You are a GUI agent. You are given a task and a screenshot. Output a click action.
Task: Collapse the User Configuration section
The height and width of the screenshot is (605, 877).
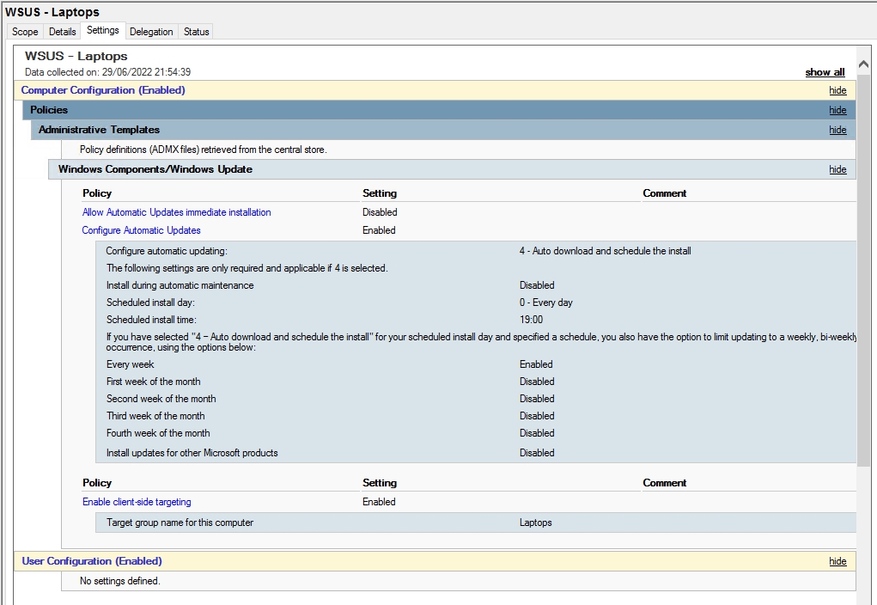837,561
